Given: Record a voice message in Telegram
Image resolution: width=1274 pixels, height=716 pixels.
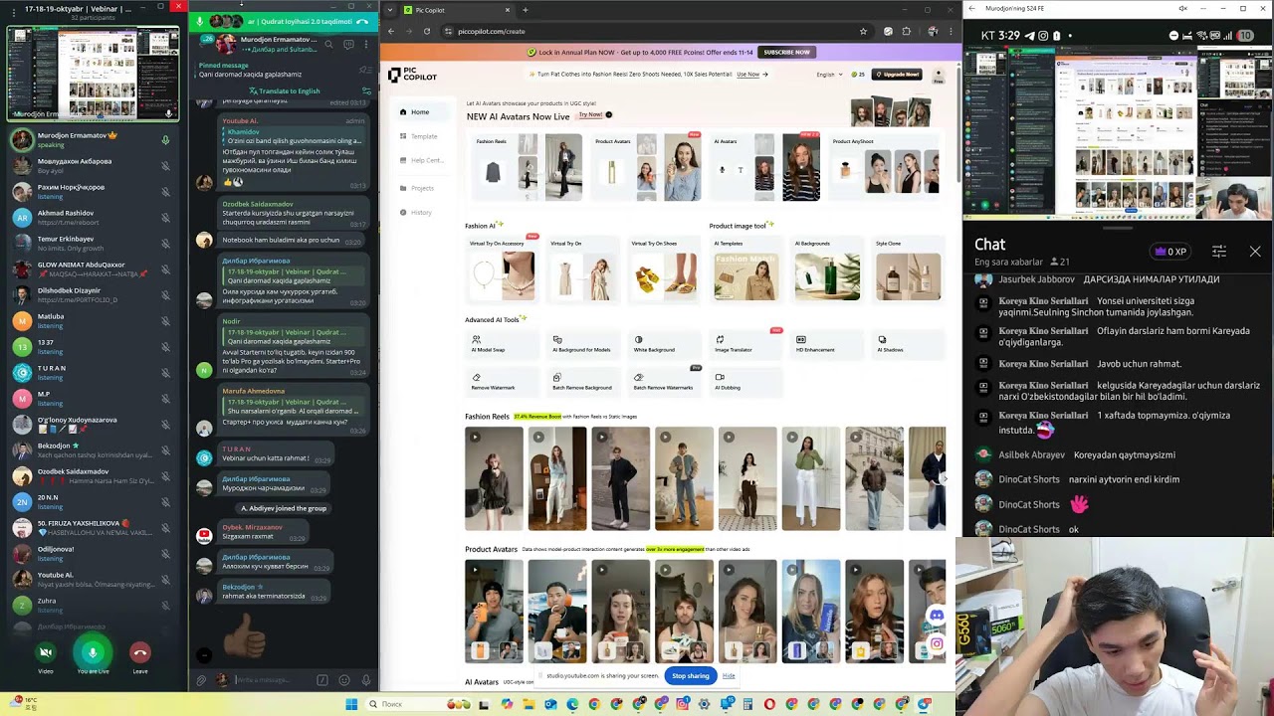Looking at the screenshot, I should coord(366,680).
